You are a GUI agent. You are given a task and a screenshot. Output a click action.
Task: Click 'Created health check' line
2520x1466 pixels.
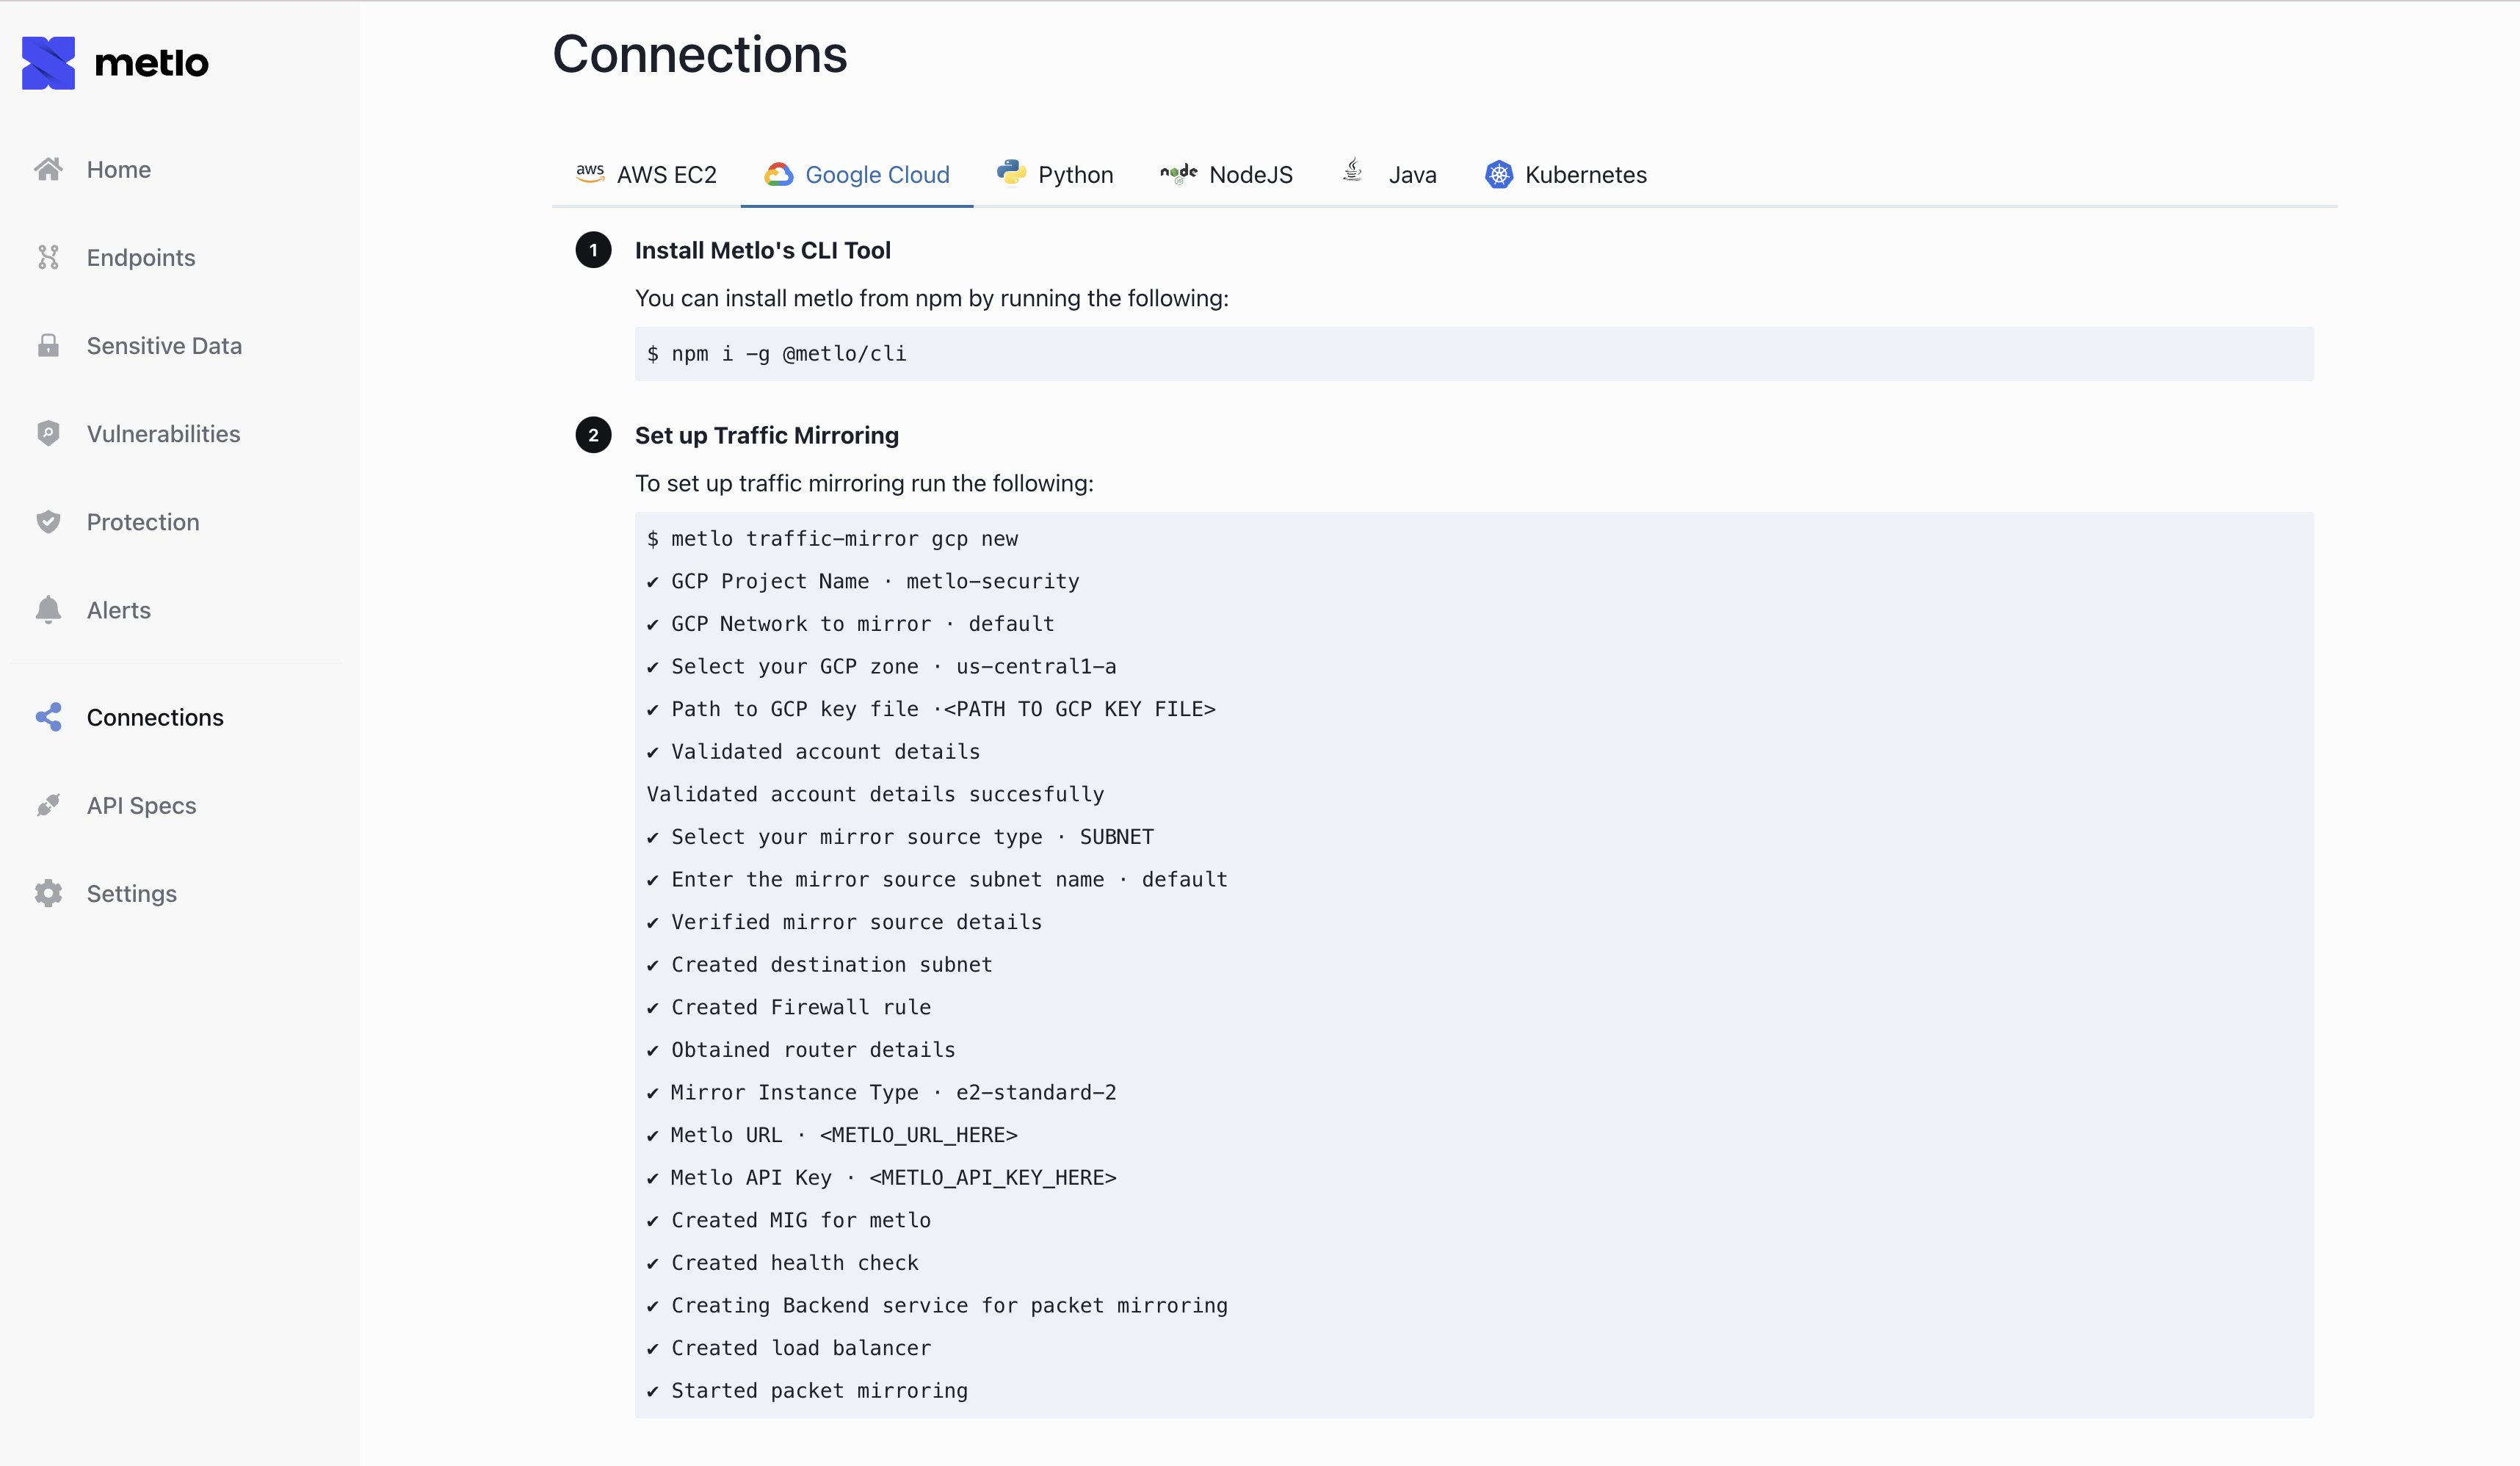coord(783,1262)
